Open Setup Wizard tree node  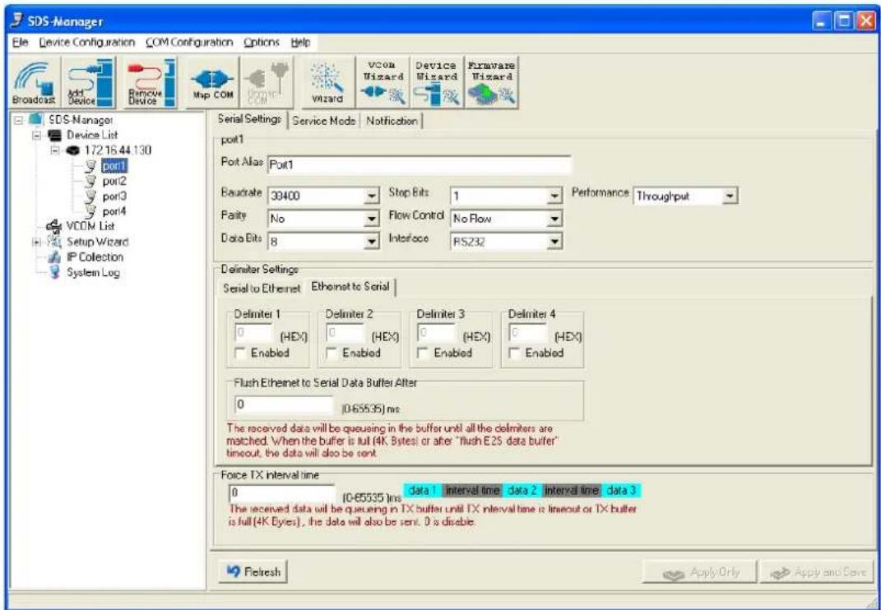(98, 242)
